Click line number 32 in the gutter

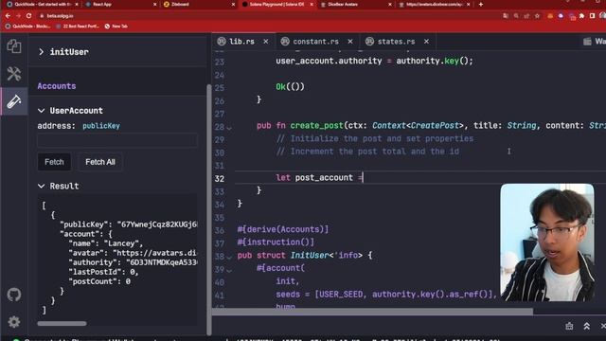coord(220,179)
